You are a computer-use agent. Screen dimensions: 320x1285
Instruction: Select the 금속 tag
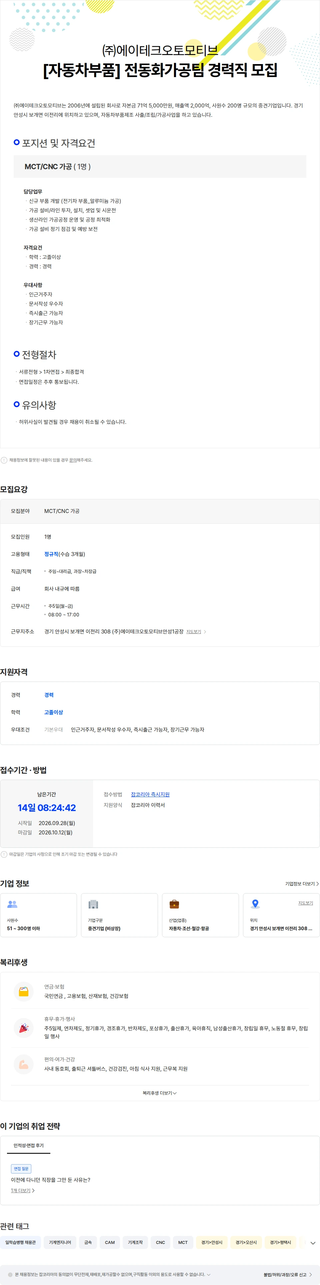pyautogui.click(x=88, y=1242)
